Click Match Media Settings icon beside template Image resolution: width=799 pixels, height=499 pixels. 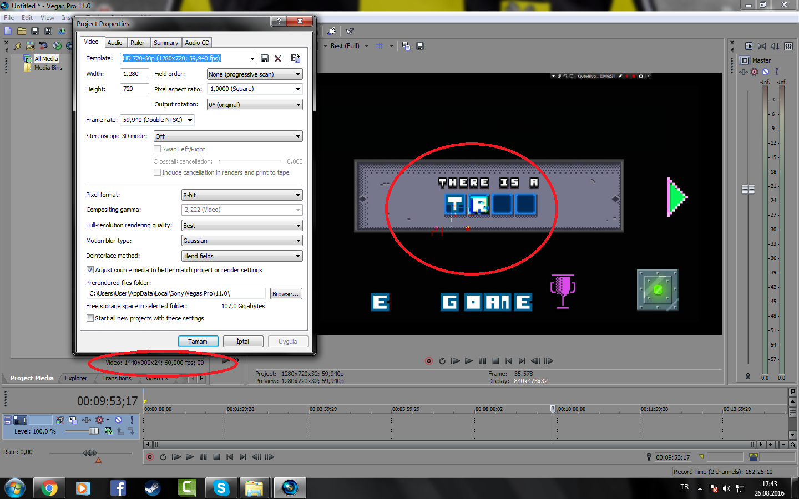point(295,58)
